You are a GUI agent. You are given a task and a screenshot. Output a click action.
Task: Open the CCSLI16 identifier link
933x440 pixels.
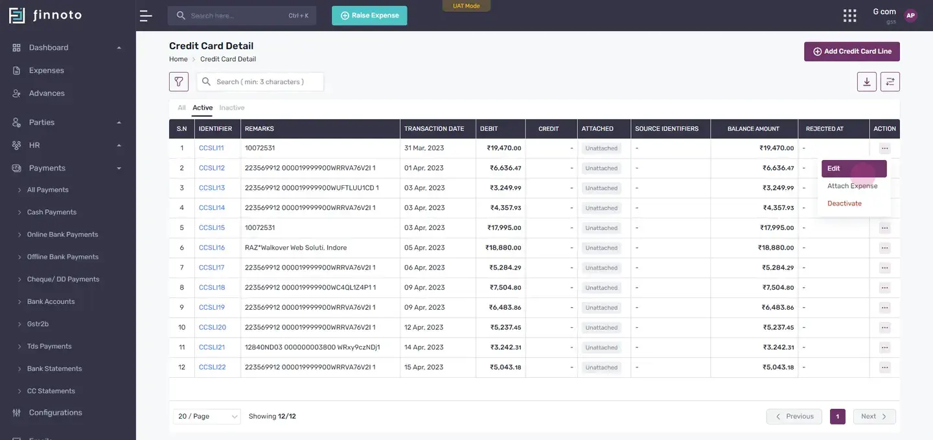[212, 248]
